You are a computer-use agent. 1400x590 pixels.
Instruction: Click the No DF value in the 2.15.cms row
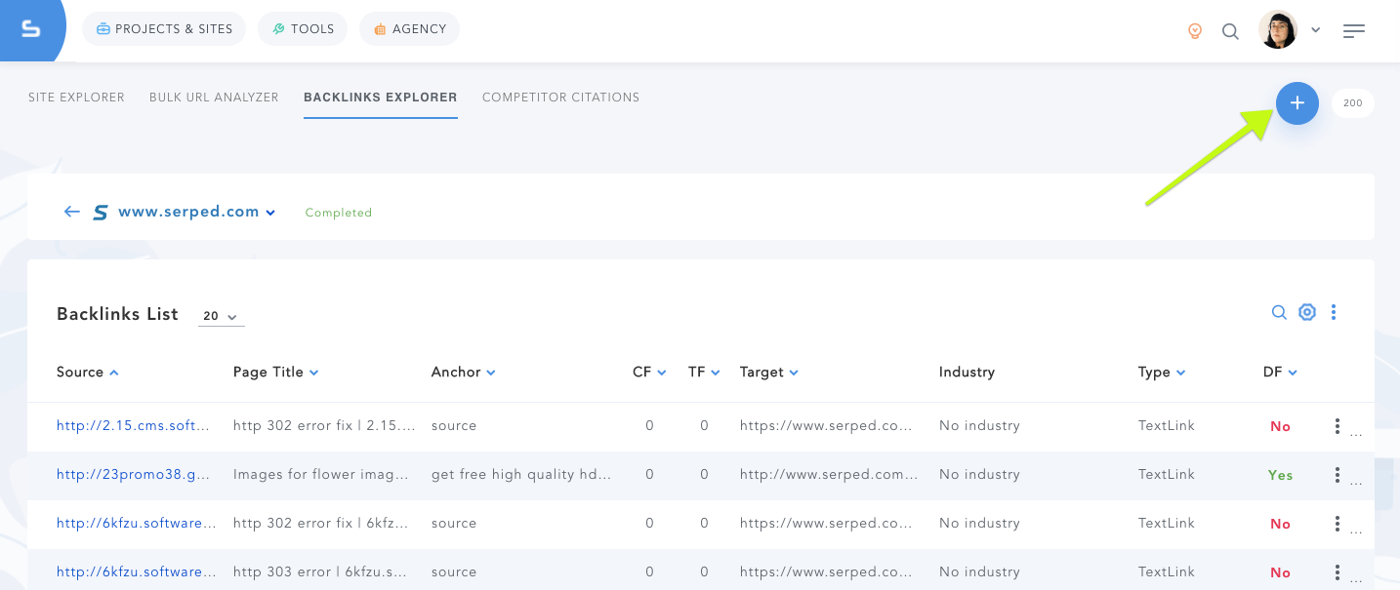coord(1280,427)
